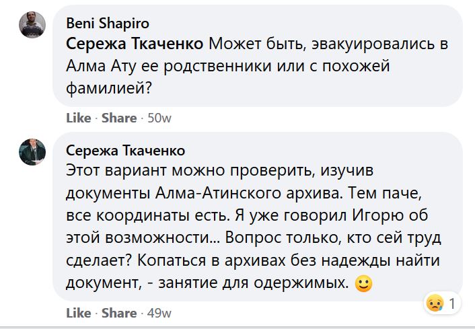This screenshot has width=475, height=329.
Task: Click the sad reaction emoji icon
Action: point(435,304)
